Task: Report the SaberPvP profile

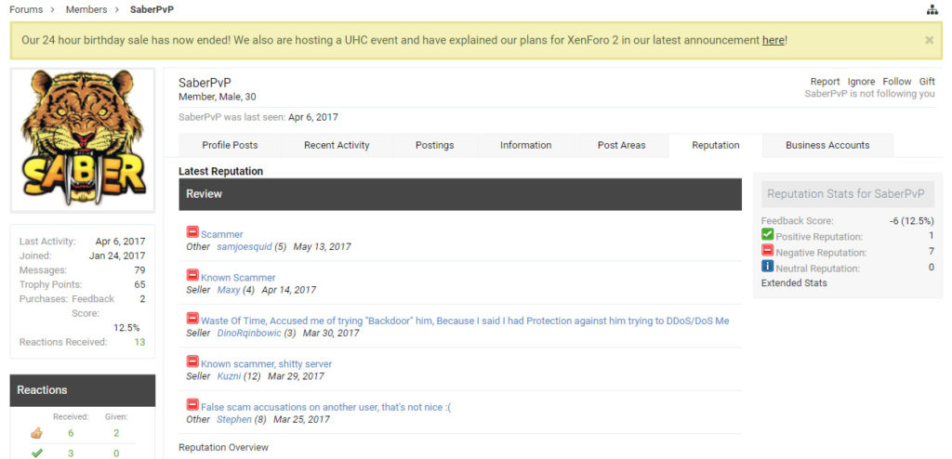Action: pyautogui.click(x=825, y=82)
